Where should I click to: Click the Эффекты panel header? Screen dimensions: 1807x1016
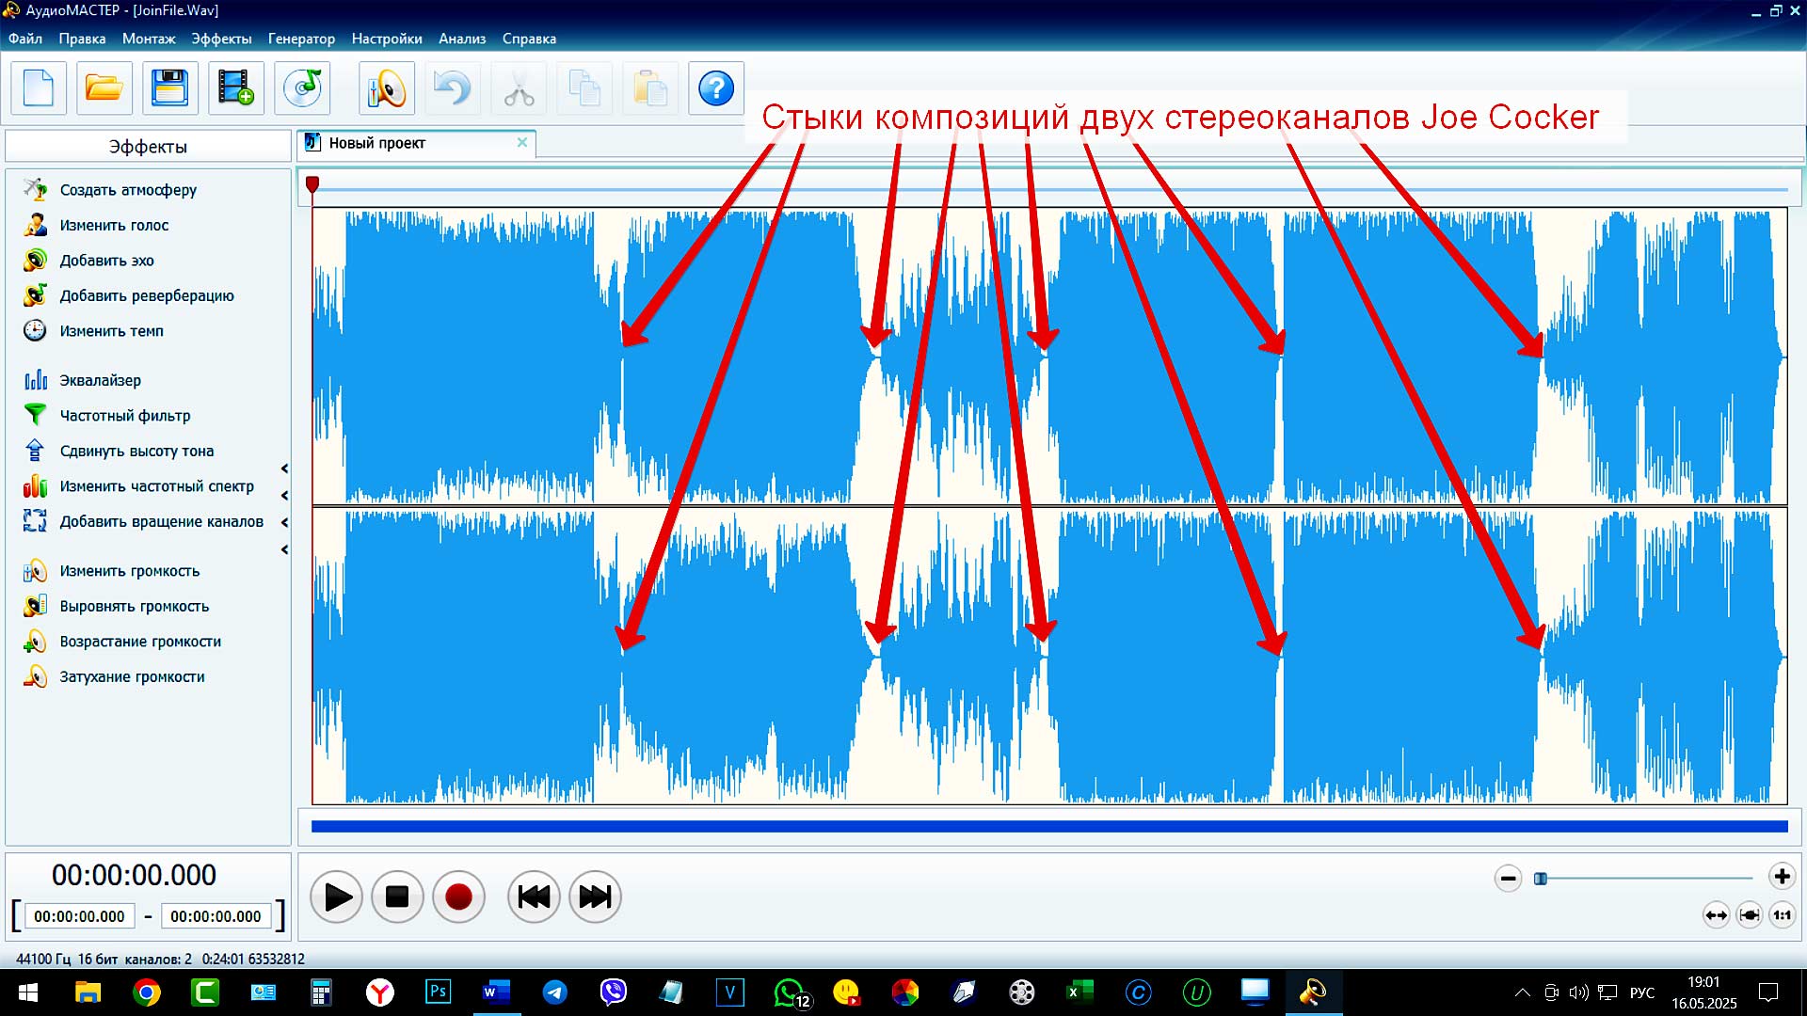148,147
